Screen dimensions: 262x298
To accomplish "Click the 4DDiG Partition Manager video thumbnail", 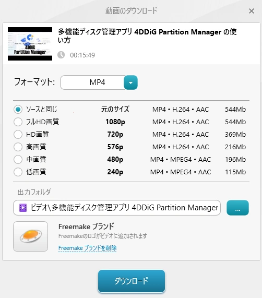I will tap(30, 44).
